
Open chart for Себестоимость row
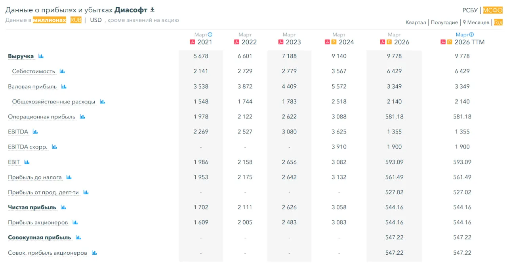tap(62, 71)
